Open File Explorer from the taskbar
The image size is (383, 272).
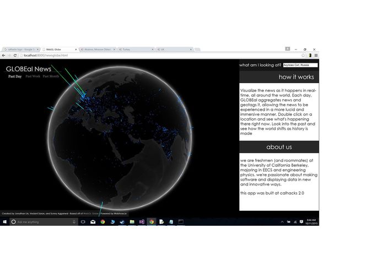coord(132,222)
